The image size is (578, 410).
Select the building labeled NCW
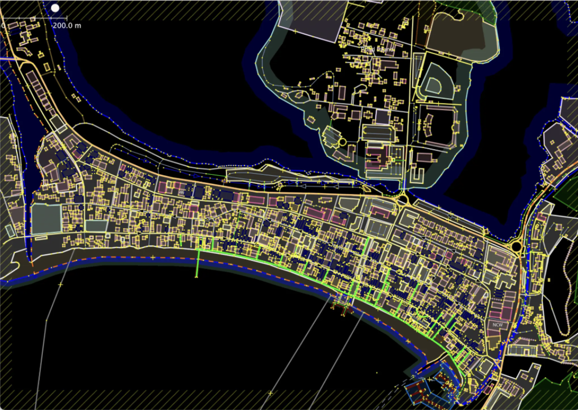point(498,325)
